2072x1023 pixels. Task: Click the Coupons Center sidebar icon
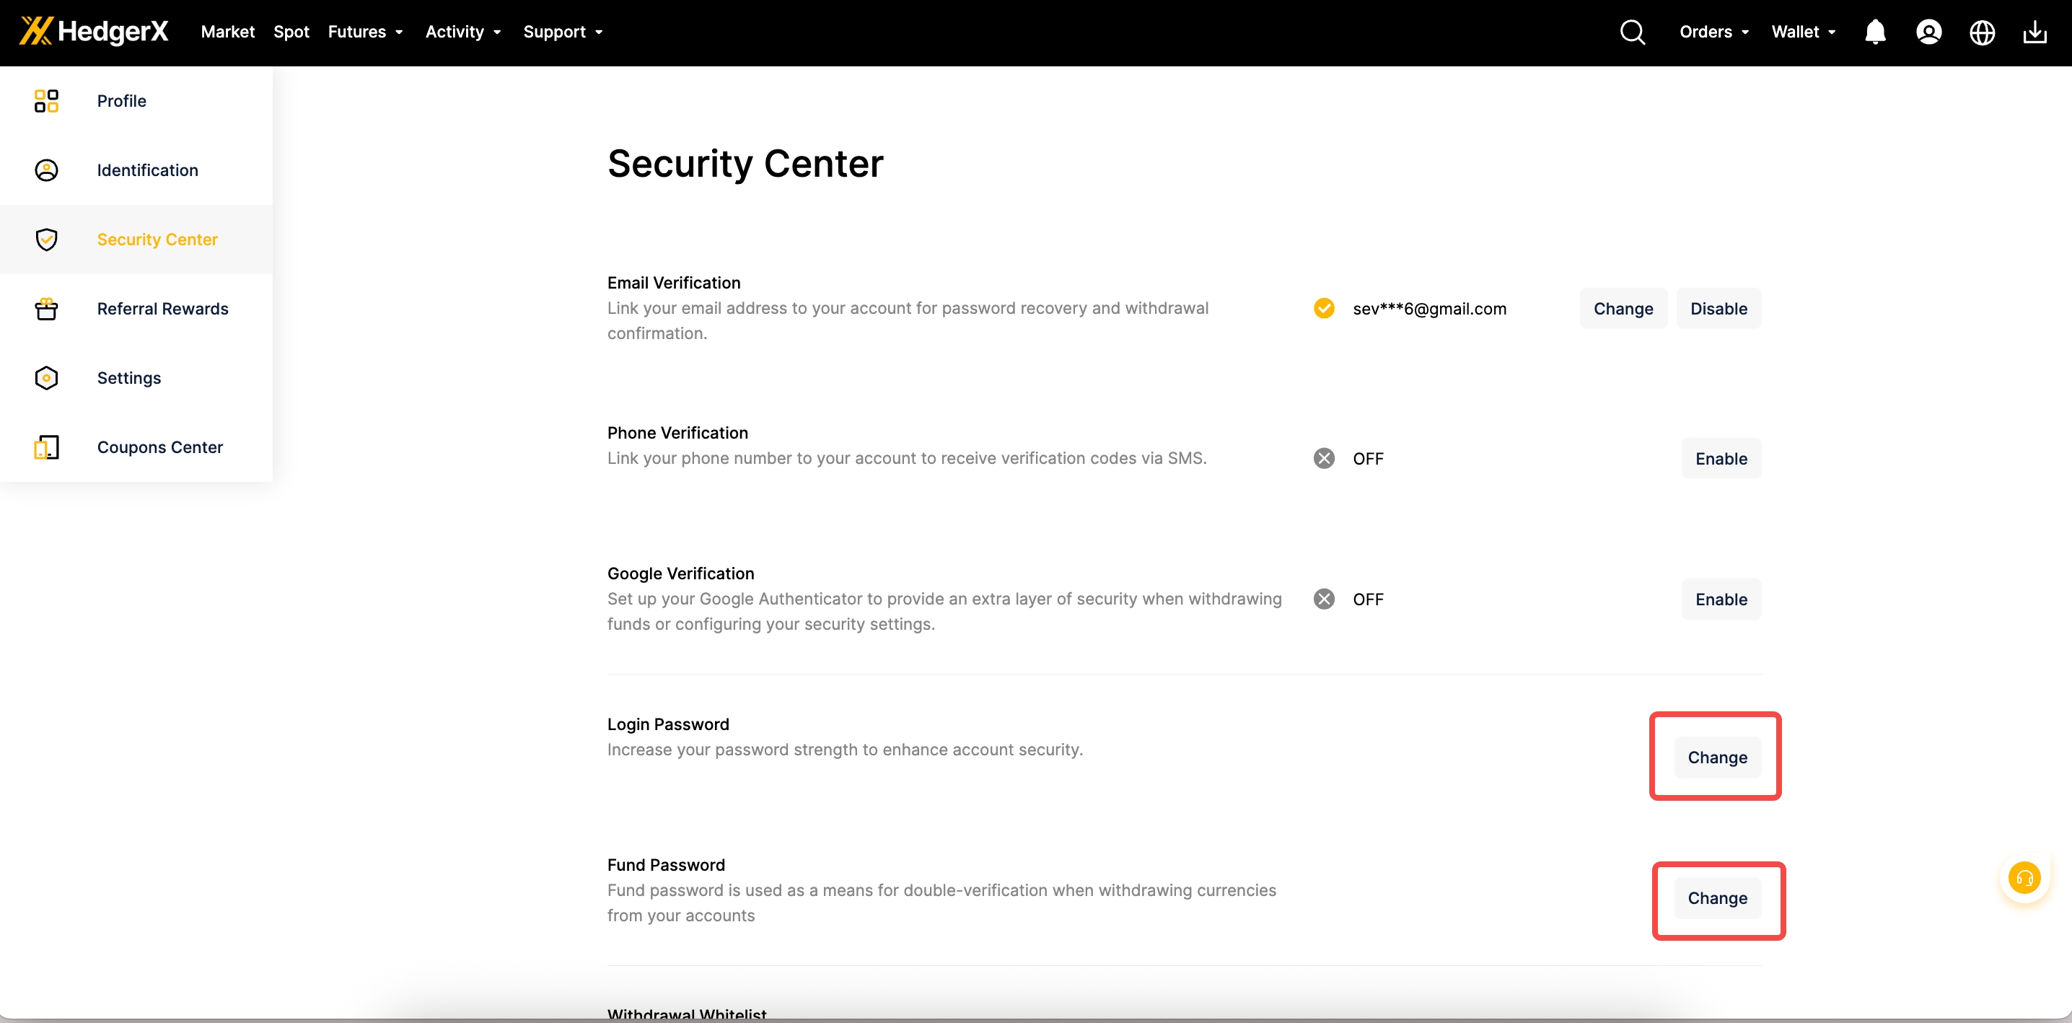[x=47, y=447]
